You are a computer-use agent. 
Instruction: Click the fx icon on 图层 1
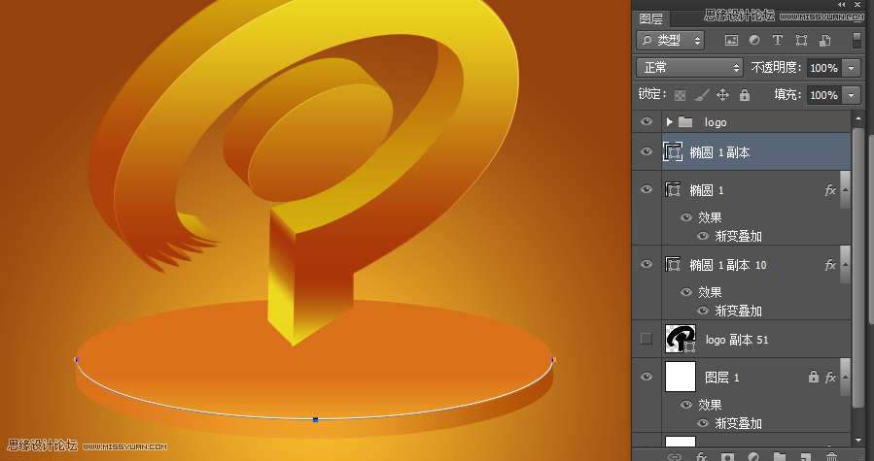pos(830,378)
